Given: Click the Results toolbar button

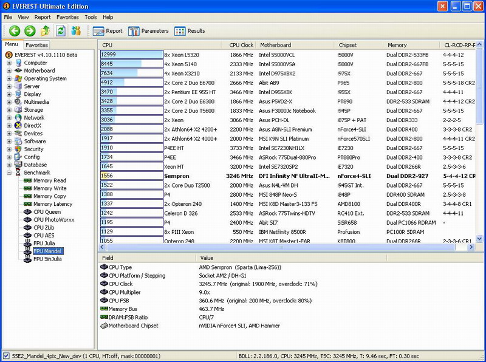Looking at the screenshot, I should (x=190, y=31).
